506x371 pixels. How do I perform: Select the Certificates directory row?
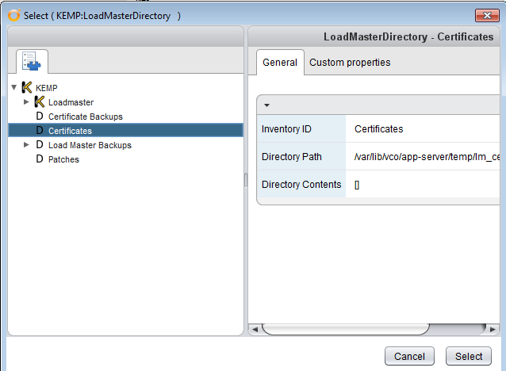pyautogui.click(x=125, y=130)
